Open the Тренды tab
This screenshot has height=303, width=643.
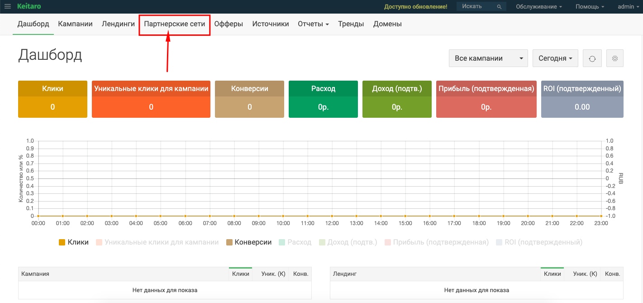point(351,24)
